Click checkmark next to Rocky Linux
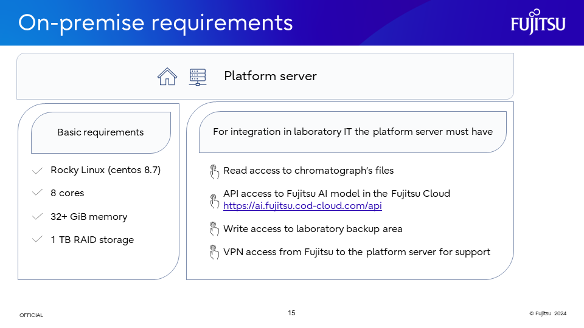Screen dimensions: 584x328 click(x=37, y=171)
